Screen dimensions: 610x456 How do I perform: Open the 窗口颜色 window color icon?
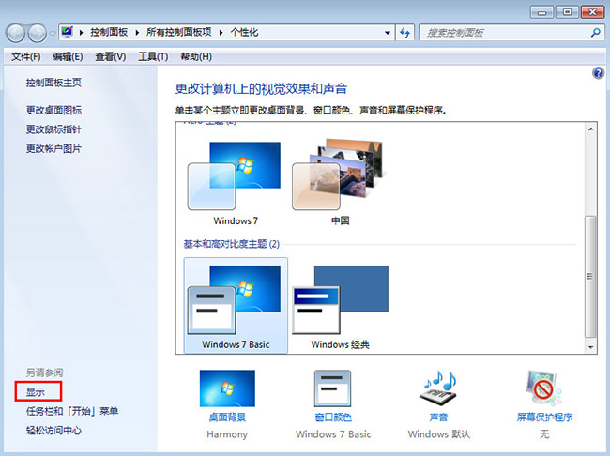(x=333, y=388)
